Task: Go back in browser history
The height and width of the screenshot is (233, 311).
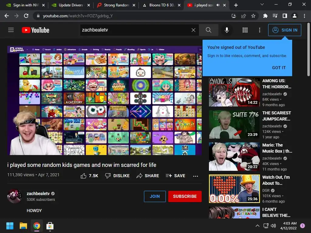Action: [7, 16]
